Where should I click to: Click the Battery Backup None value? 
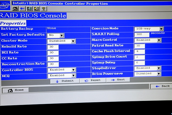[x=52, y=28]
